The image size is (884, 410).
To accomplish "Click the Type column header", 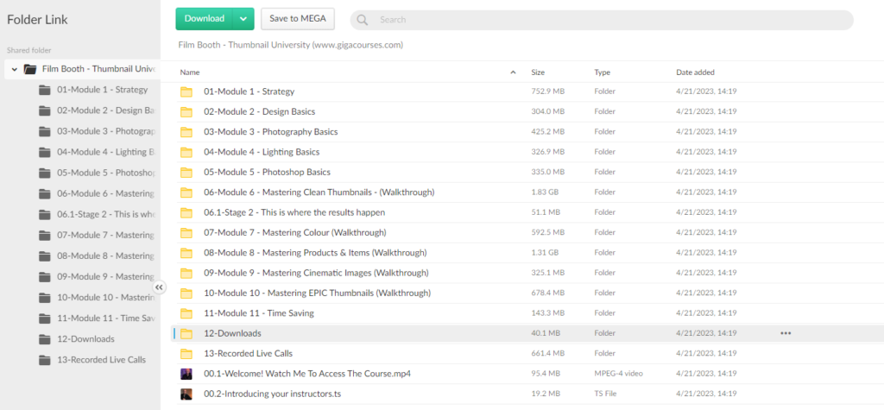I will click(602, 73).
